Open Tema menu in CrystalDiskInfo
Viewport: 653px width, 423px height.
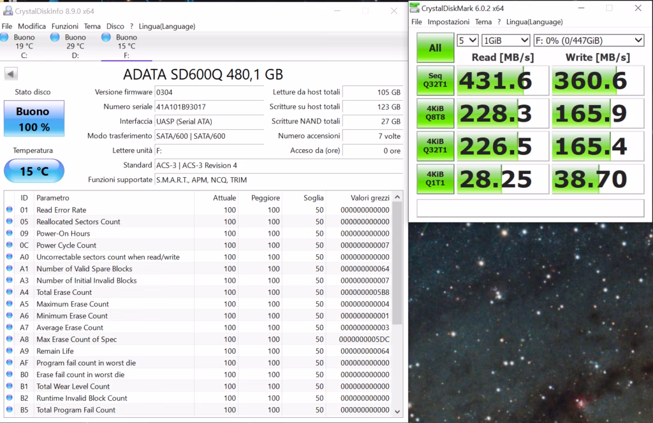[92, 26]
